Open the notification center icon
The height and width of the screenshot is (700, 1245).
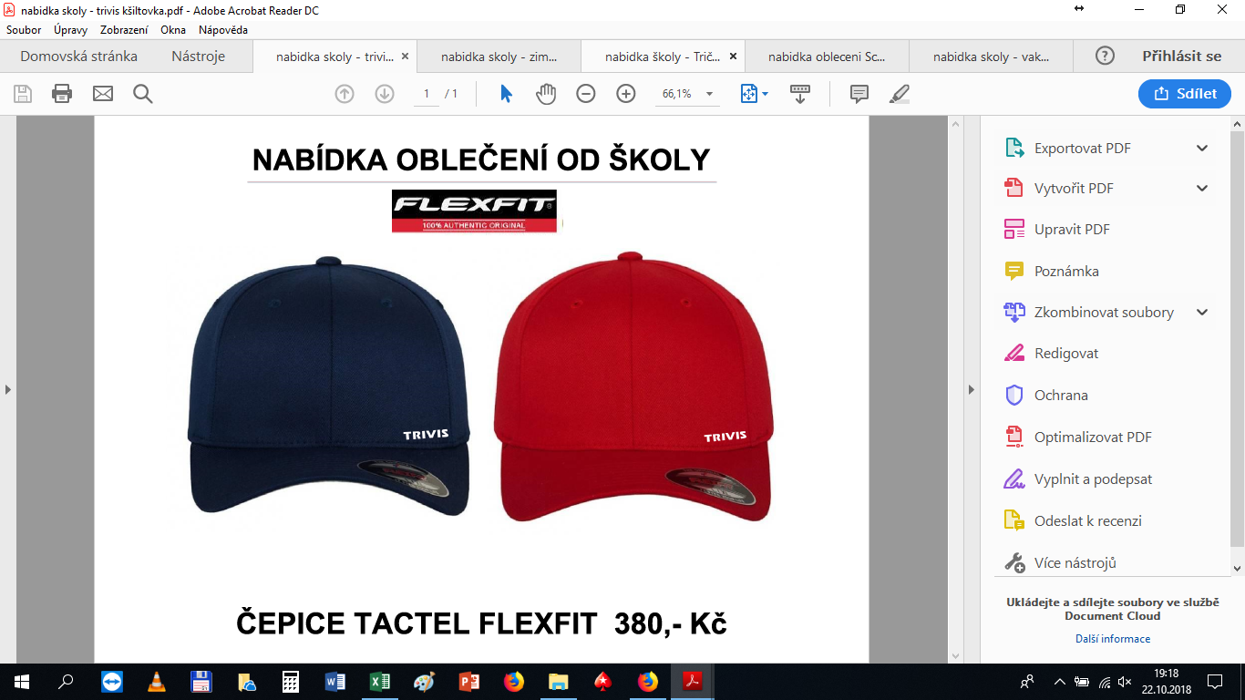click(x=1214, y=682)
